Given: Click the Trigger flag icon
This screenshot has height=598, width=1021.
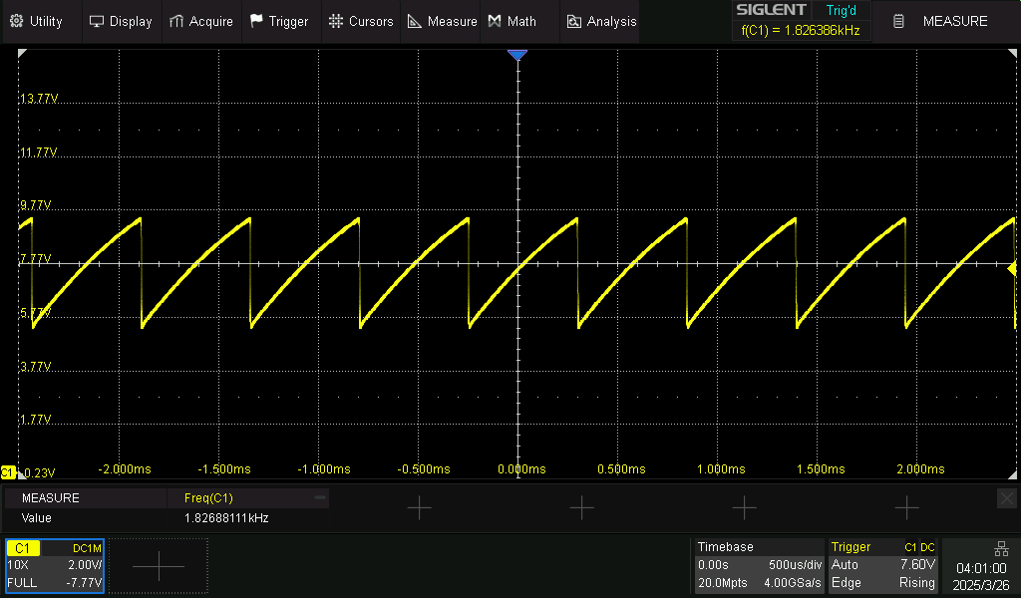Looking at the screenshot, I should [256, 22].
